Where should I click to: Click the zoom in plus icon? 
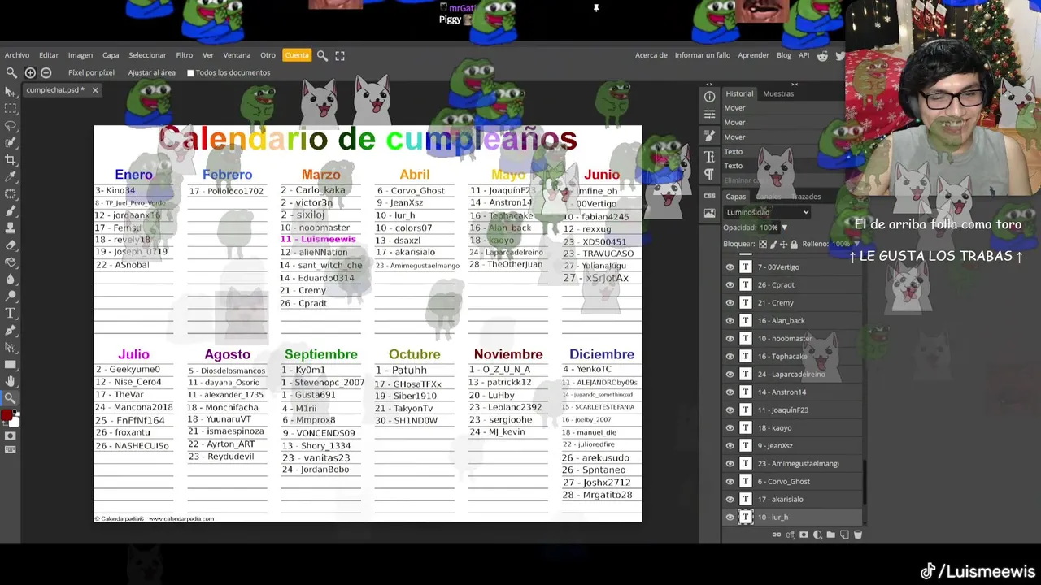(30, 72)
